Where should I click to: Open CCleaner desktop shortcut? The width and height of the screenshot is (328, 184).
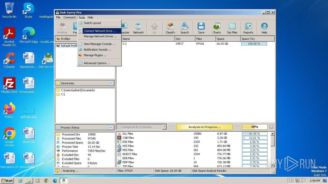9,60
